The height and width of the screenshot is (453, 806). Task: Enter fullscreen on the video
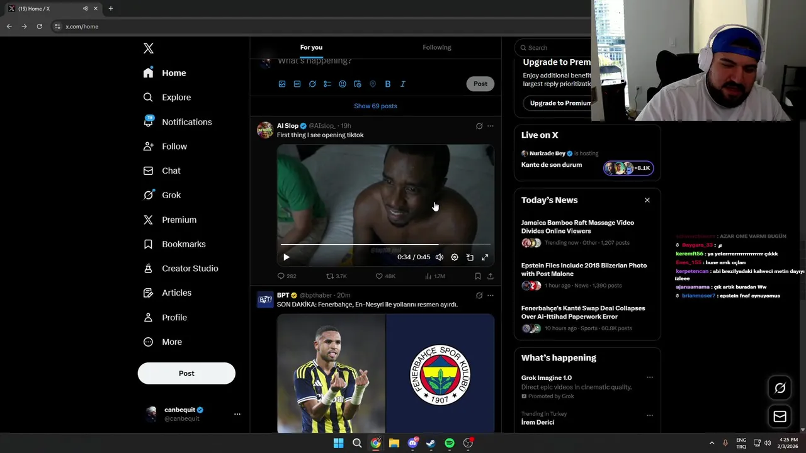tap(485, 257)
